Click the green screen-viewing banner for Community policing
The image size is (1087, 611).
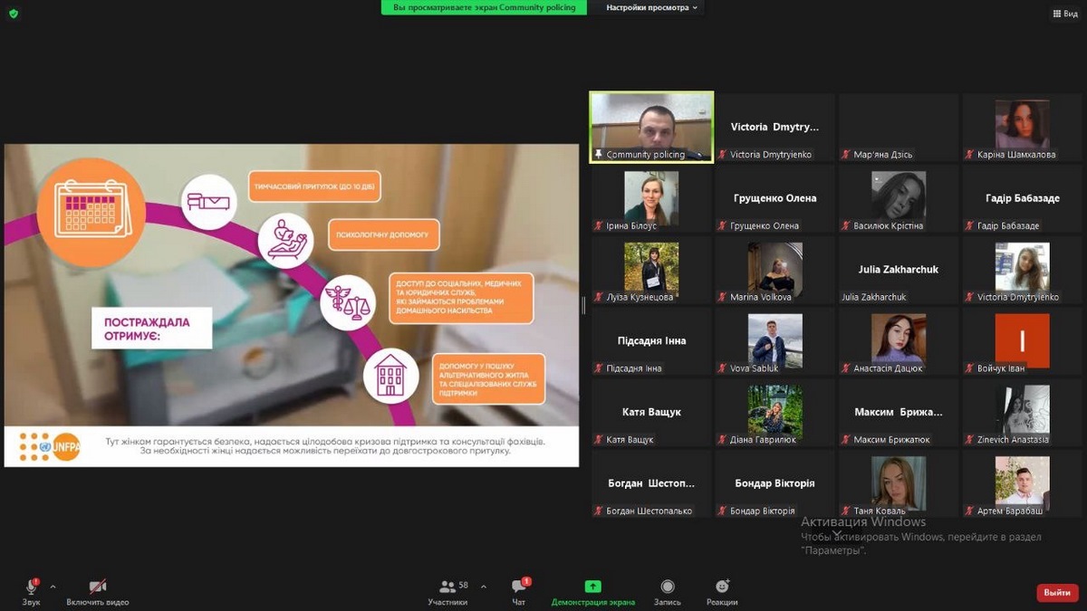[484, 7]
